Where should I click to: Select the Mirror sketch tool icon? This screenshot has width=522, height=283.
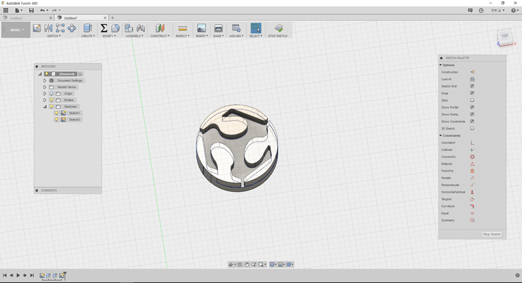tap(48, 28)
